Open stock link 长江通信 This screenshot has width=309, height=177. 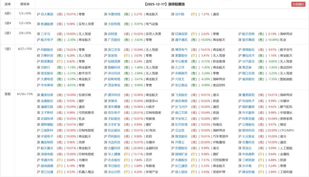coord(181,166)
